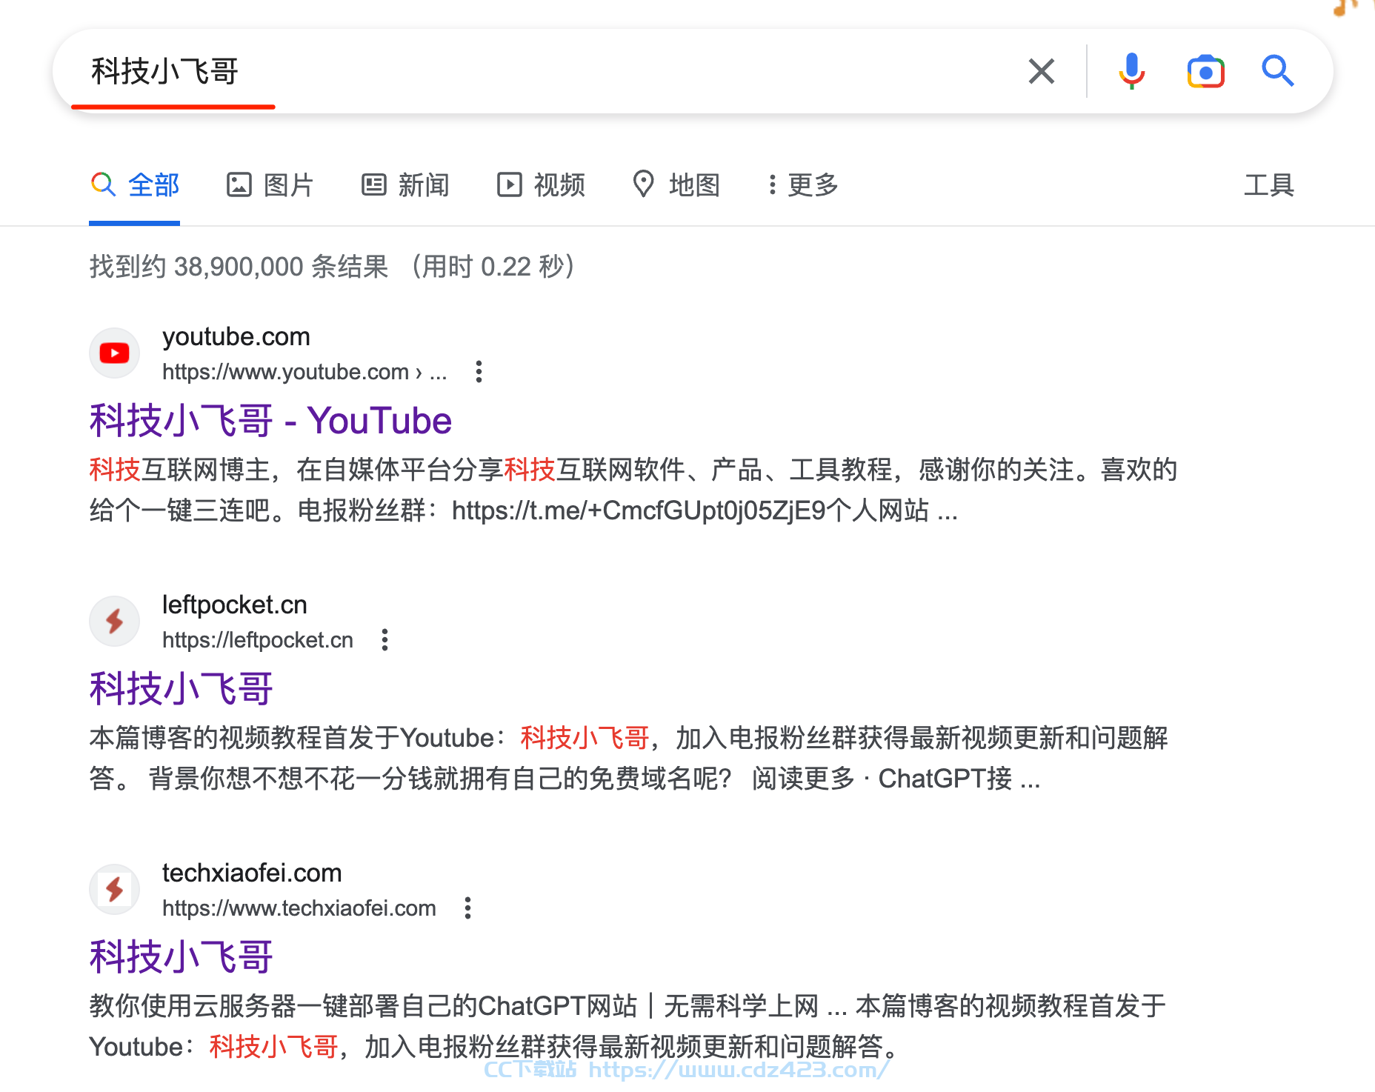1375x1092 pixels.
Task: Open the more-options dots next to youtube.com URL
Action: [x=479, y=371]
